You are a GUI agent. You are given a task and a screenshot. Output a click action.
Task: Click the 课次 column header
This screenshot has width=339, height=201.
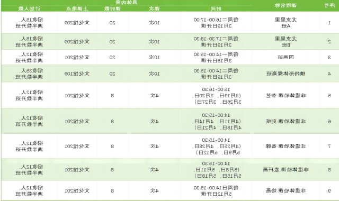tap(154, 8)
